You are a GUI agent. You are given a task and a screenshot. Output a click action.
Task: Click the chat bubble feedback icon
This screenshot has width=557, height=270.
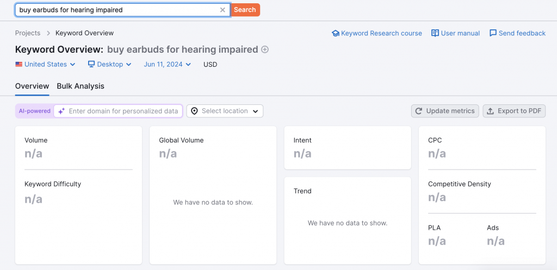[493, 33]
